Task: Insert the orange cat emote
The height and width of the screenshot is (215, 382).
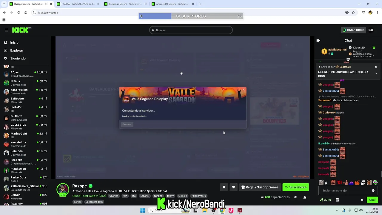Action: (357, 182)
